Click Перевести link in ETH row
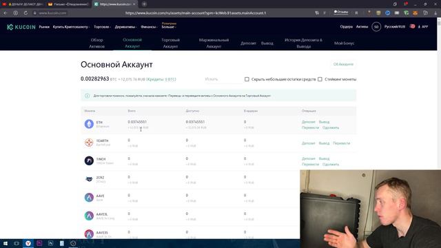The height and width of the screenshot is (248, 441). click(311, 127)
